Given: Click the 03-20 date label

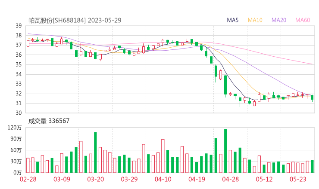Looking at the screenshot, I should [x=96, y=179].
